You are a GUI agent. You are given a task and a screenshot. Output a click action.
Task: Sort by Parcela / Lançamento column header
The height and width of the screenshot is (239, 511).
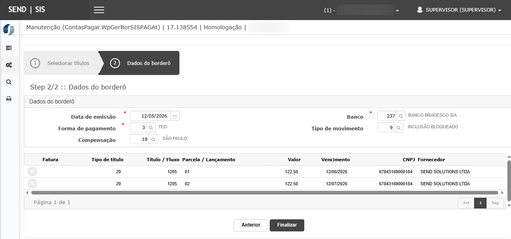click(209, 160)
